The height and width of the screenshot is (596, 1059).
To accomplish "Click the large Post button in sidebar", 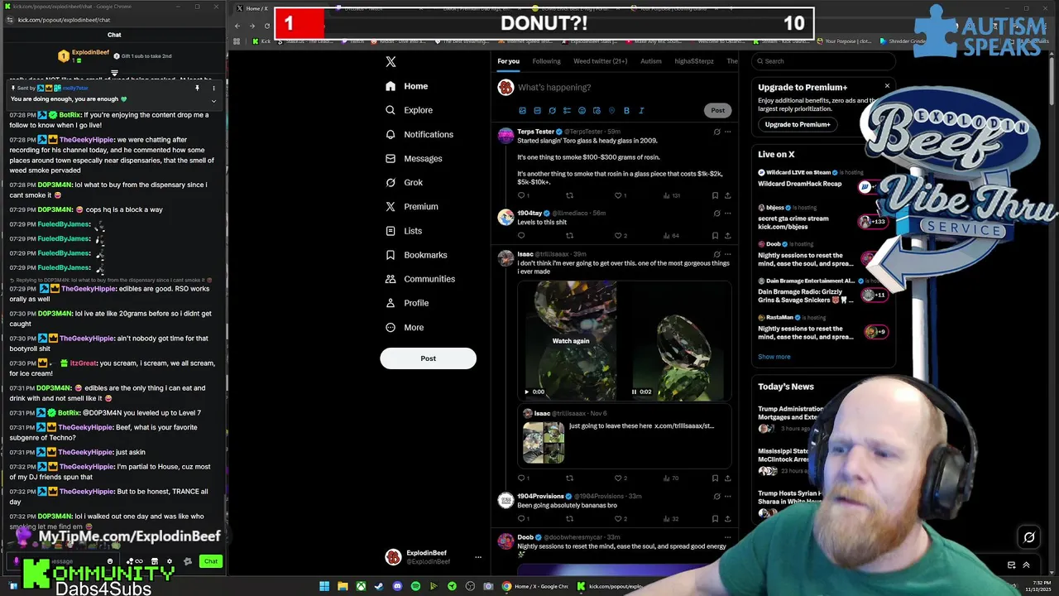I will pos(428,358).
